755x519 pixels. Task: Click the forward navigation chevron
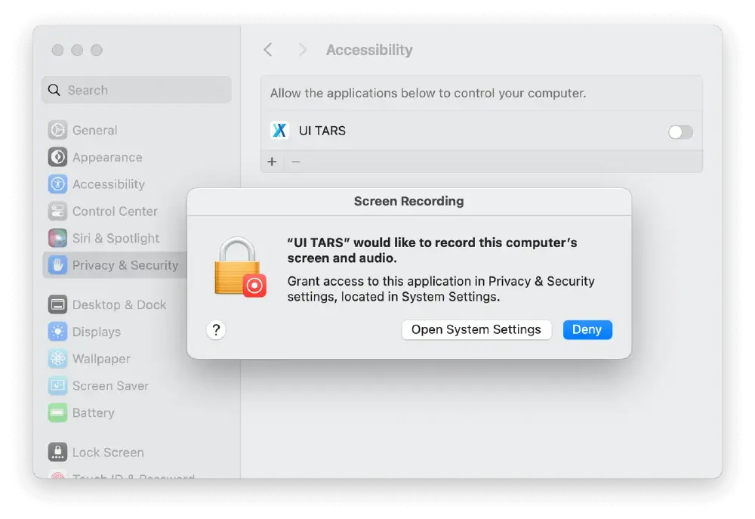point(301,49)
